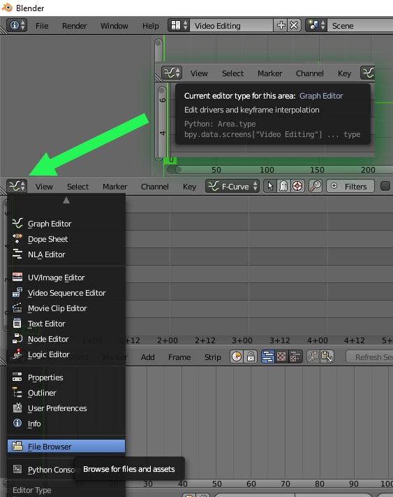The width and height of the screenshot is (393, 497).
Task: Choose Graph Editor from the editor type menu
Action: point(66,224)
